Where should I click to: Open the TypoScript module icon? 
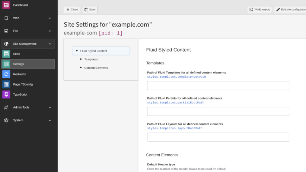coord(6,95)
